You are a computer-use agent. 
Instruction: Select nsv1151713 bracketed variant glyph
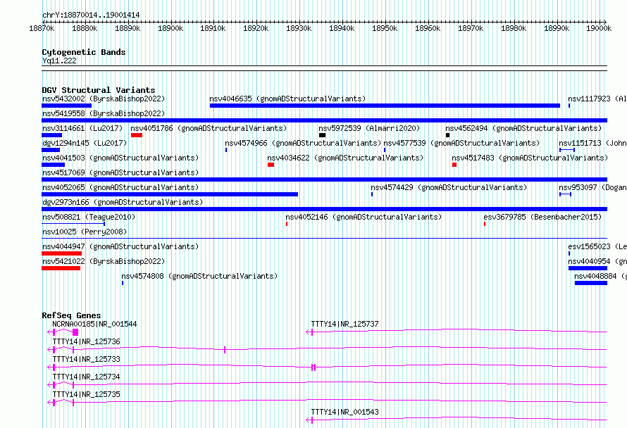567,150
